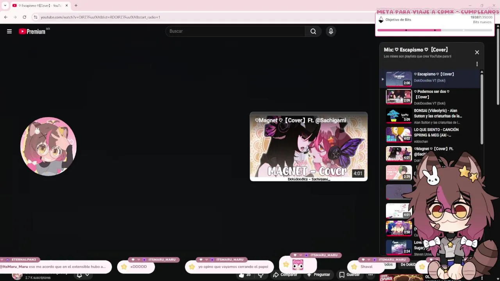View site information icon in address bar
The image size is (500, 281).
(36, 17)
